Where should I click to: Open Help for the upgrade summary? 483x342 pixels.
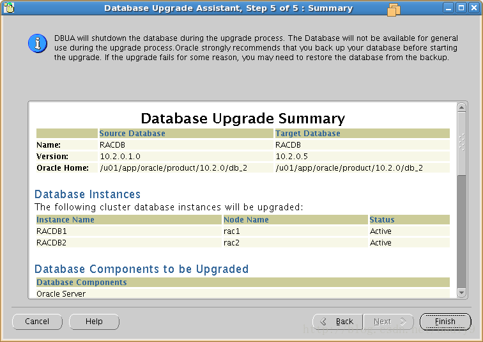[x=94, y=322]
